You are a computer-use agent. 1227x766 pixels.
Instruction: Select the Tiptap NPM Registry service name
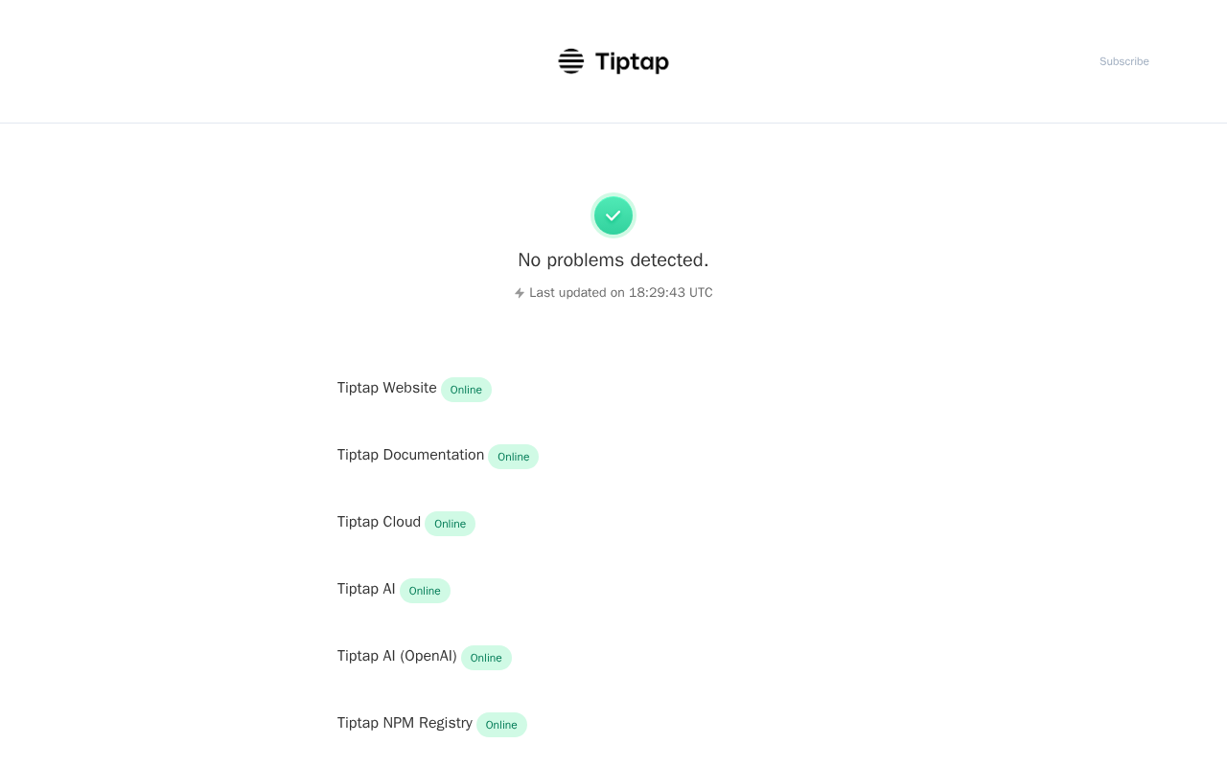click(405, 723)
